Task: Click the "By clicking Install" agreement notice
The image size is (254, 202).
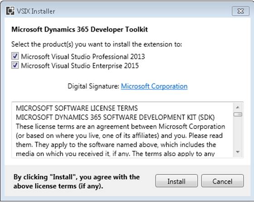Action: click(x=77, y=182)
